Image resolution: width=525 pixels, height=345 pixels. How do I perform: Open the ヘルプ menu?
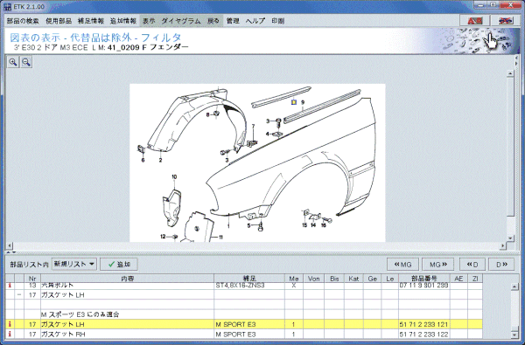(x=255, y=21)
